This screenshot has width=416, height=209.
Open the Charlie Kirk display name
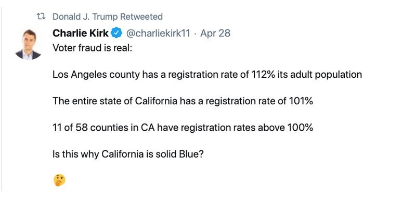(x=81, y=33)
